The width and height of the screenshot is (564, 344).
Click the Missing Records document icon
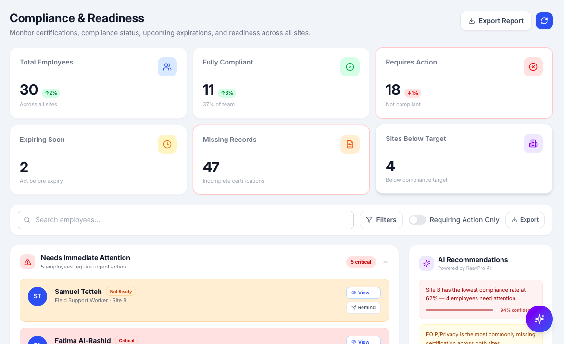pyautogui.click(x=350, y=144)
